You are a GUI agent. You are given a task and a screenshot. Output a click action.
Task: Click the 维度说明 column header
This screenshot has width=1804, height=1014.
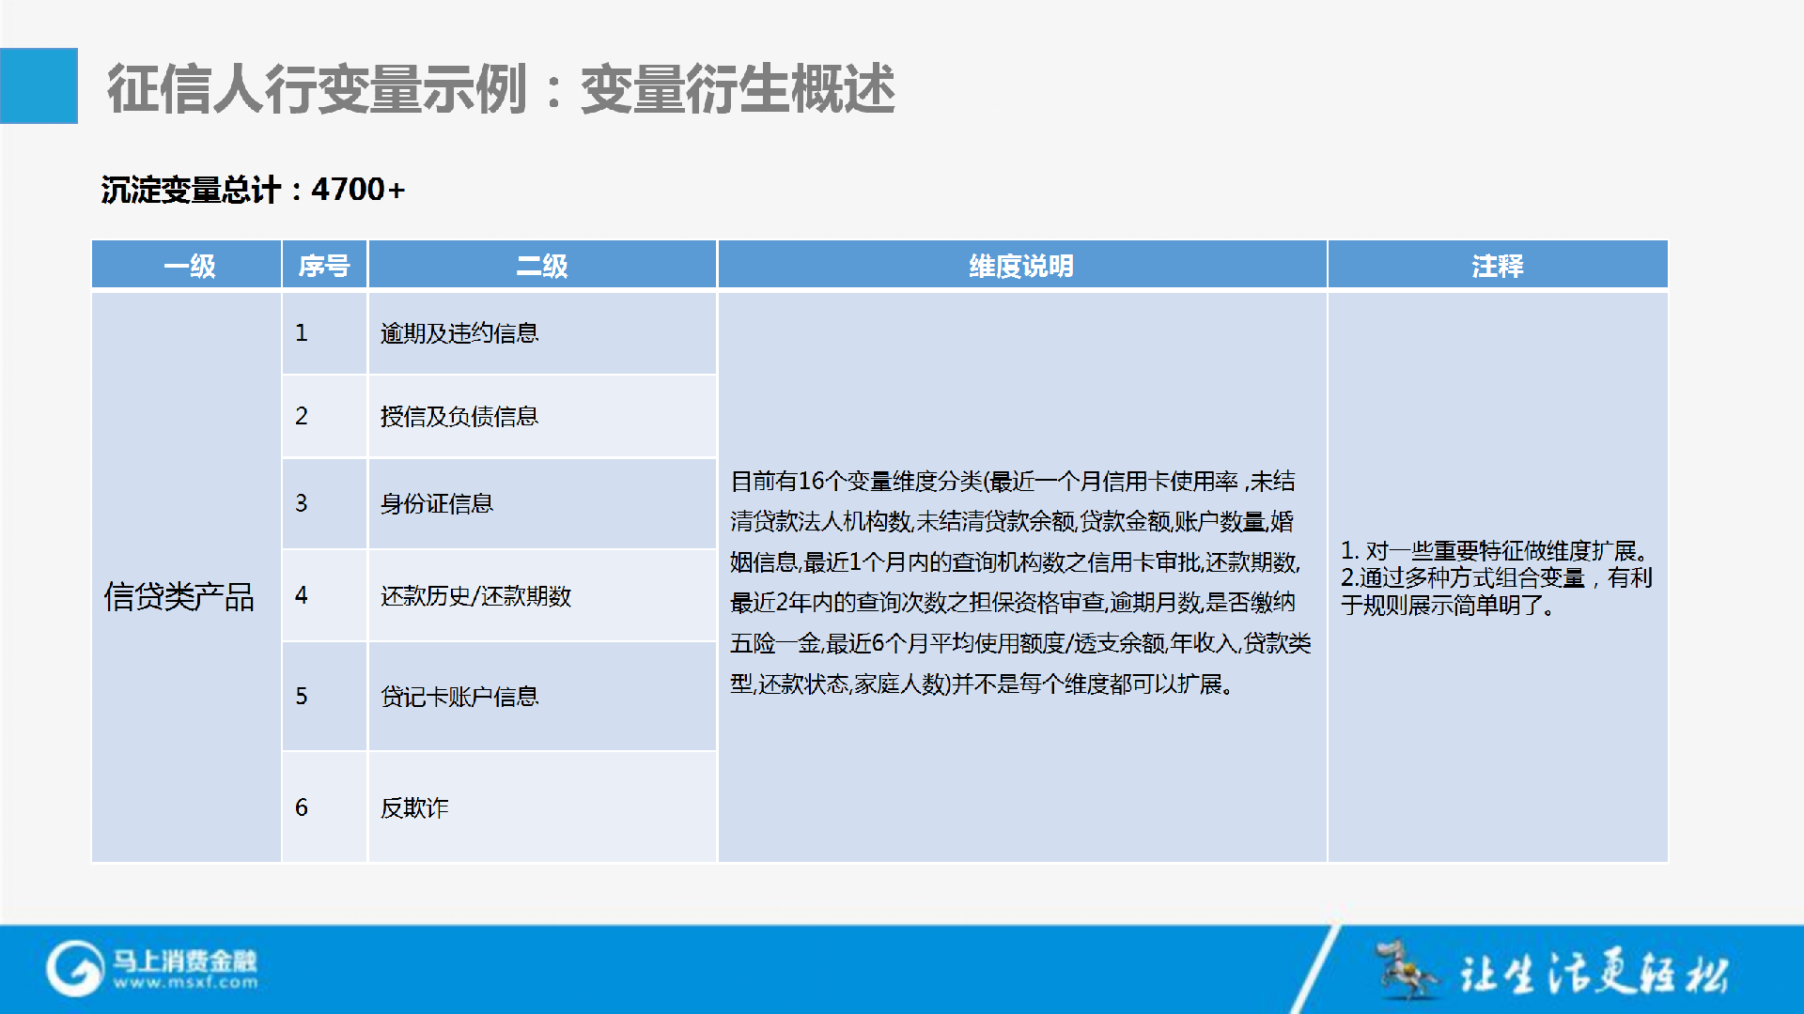(1022, 265)
